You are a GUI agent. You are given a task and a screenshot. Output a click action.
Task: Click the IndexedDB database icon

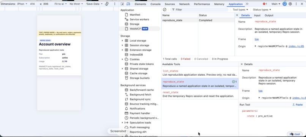pos(126,54)
